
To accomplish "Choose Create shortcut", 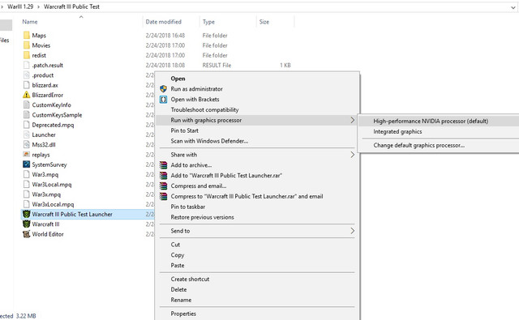I will click(x=190, y=279).
